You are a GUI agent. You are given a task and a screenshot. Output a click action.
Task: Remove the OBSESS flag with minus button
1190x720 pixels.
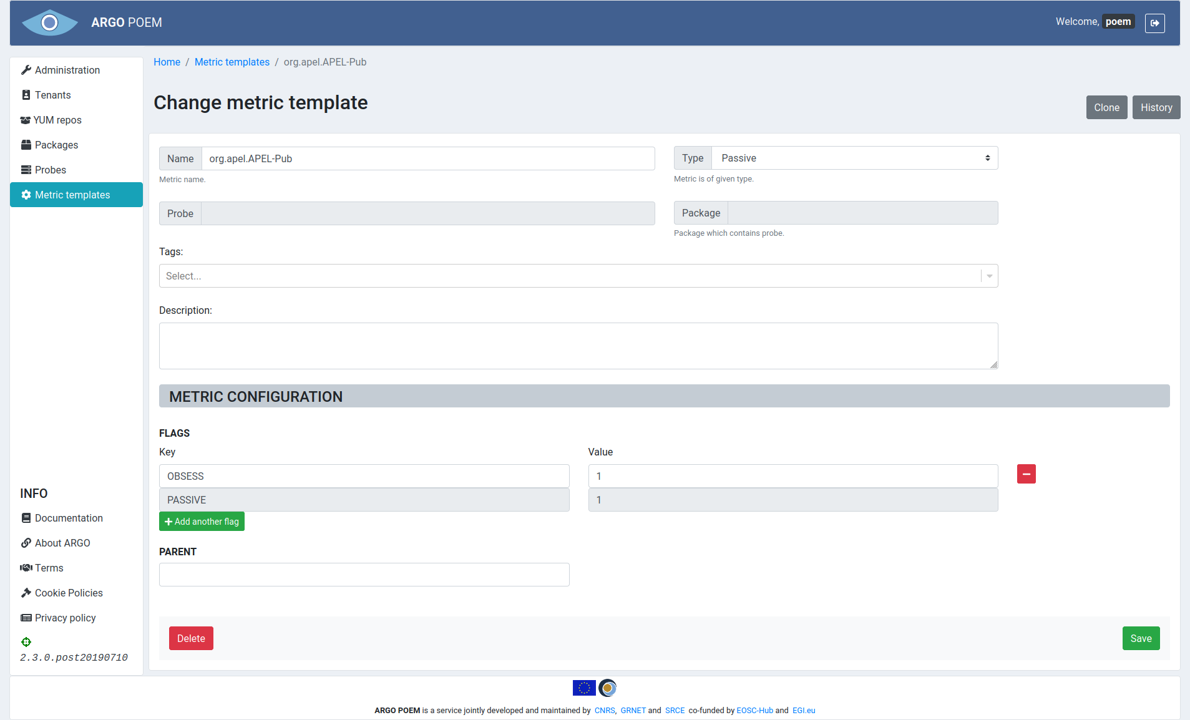pyautogui.click(x=1027, y=474)
